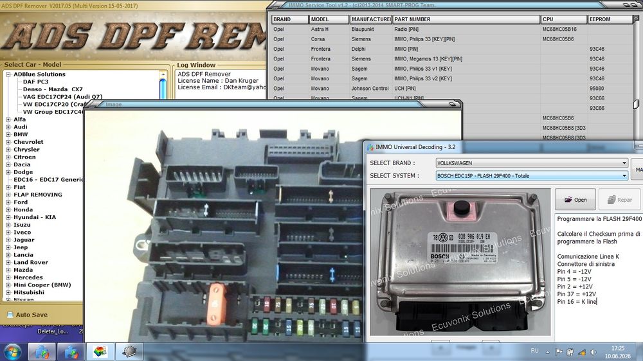Show hidden tray icons arrow
Image resolution: width=643 pixels, height=361 pixels.
click(547, 351)
